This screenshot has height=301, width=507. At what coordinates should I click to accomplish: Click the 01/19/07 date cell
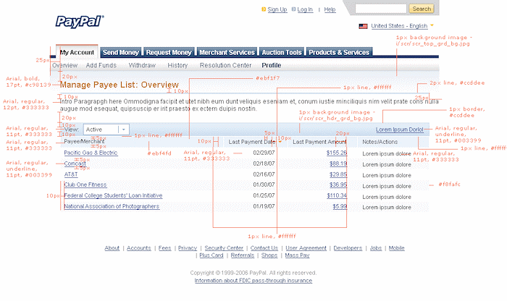pyautogui.click(x=264, y=206)
